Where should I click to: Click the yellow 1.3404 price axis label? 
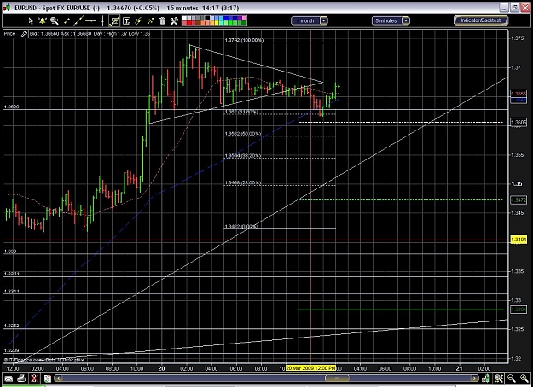[519, 240]
